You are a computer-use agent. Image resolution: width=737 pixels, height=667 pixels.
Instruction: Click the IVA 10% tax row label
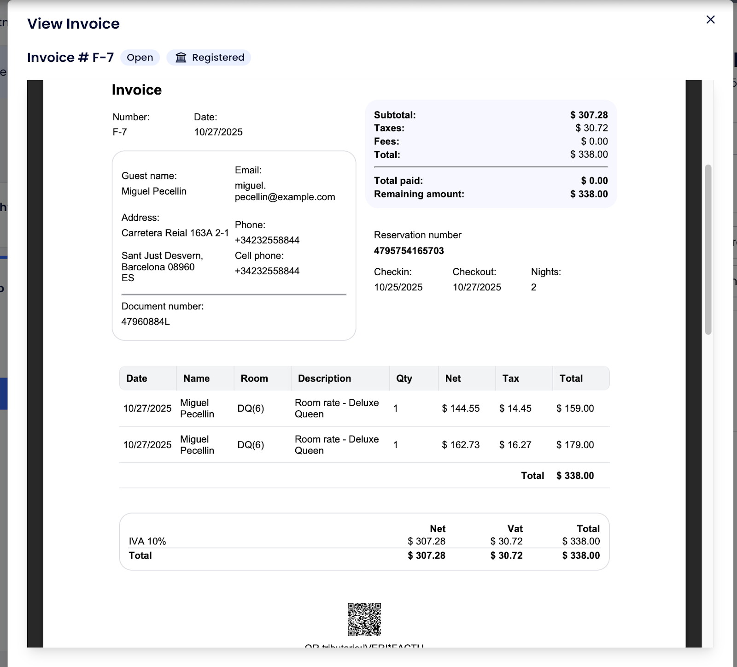147,541
